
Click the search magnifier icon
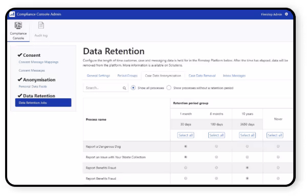(124, 88)
